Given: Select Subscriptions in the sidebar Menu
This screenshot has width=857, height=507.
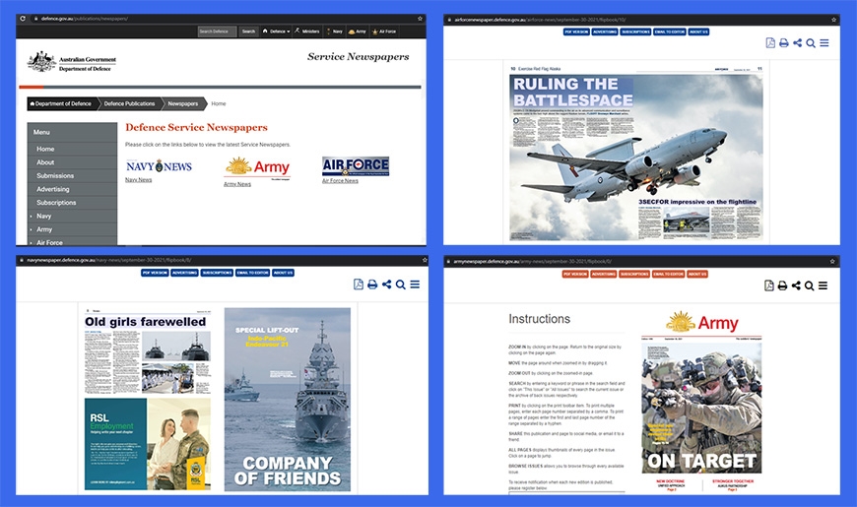Looking at the screenshot, I should tap(72, 202).
